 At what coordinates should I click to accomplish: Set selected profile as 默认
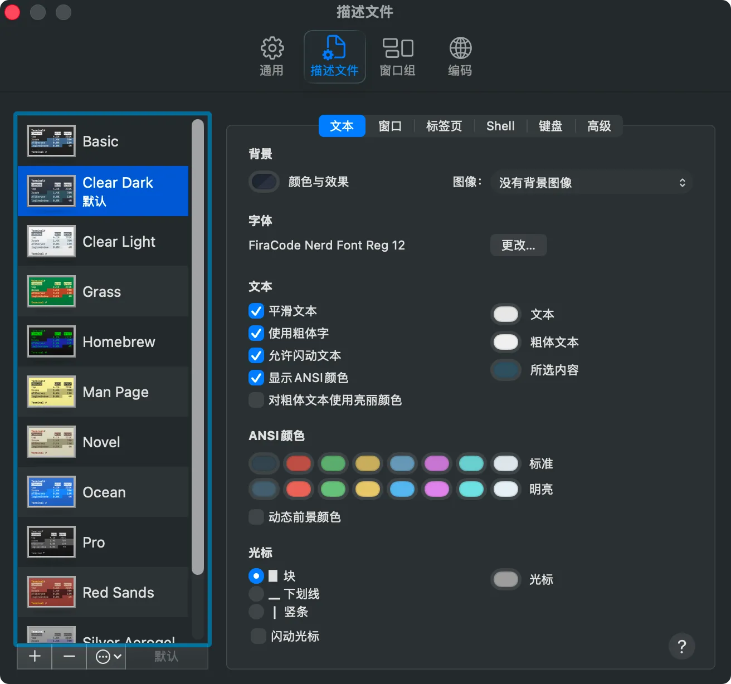point(165,657)
